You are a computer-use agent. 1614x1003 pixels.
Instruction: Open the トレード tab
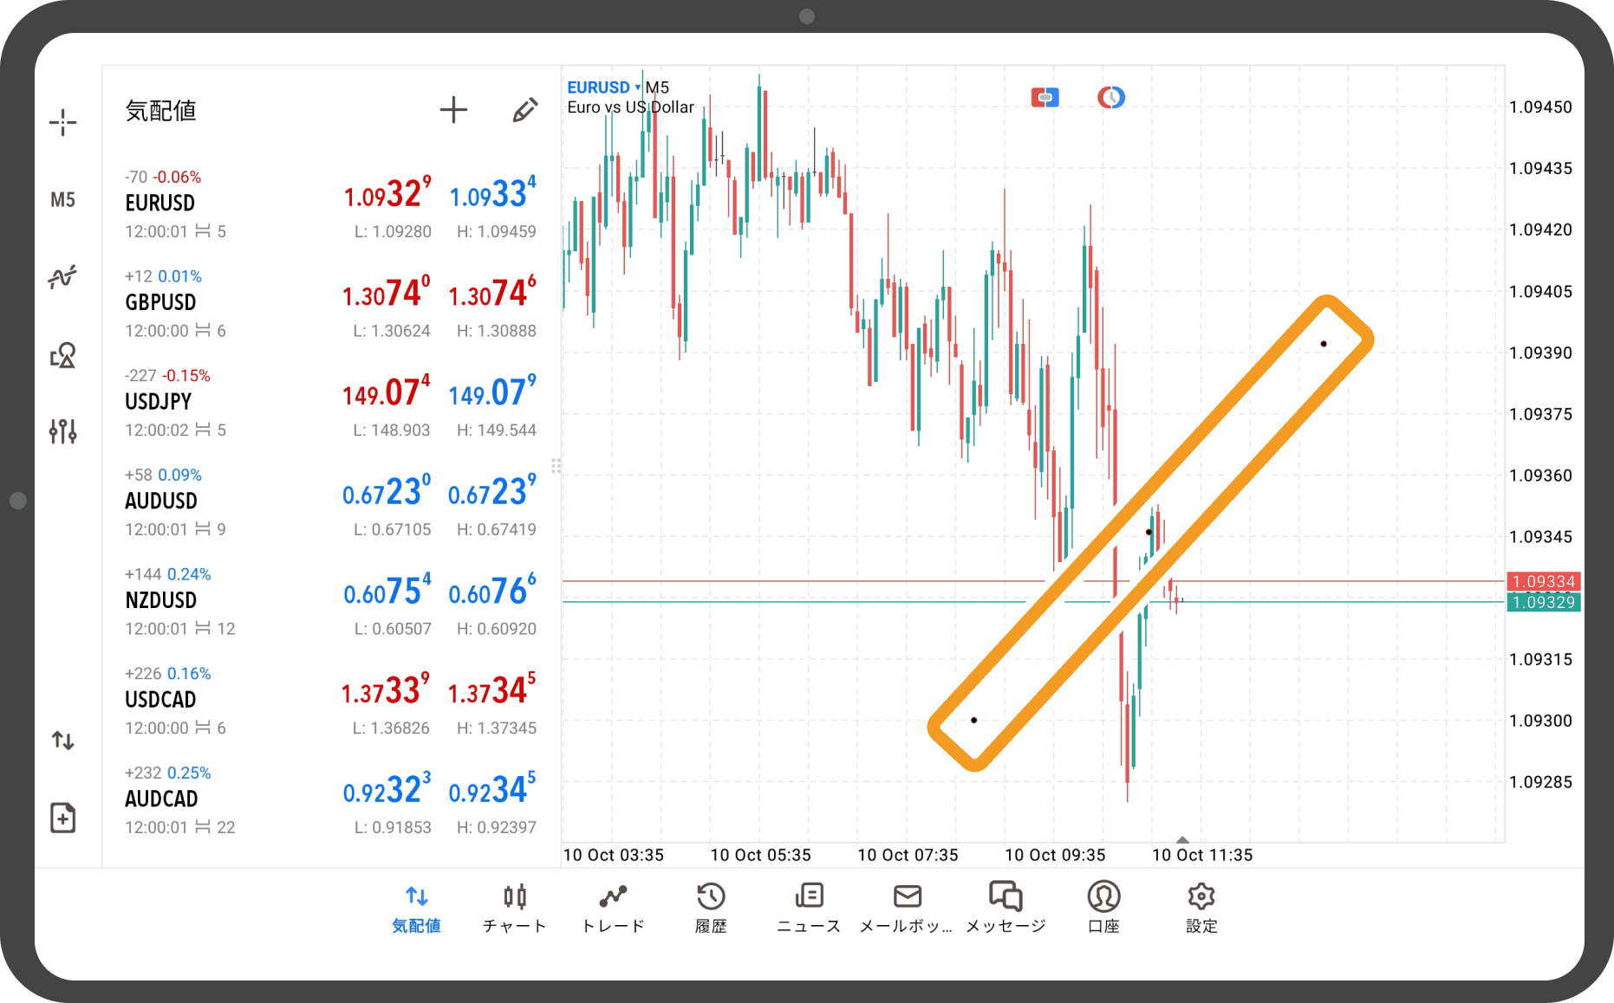coord(613,908)
